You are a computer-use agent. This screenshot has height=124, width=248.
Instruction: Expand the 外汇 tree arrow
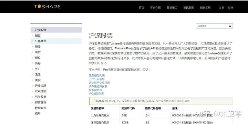(x=33, y=69)
